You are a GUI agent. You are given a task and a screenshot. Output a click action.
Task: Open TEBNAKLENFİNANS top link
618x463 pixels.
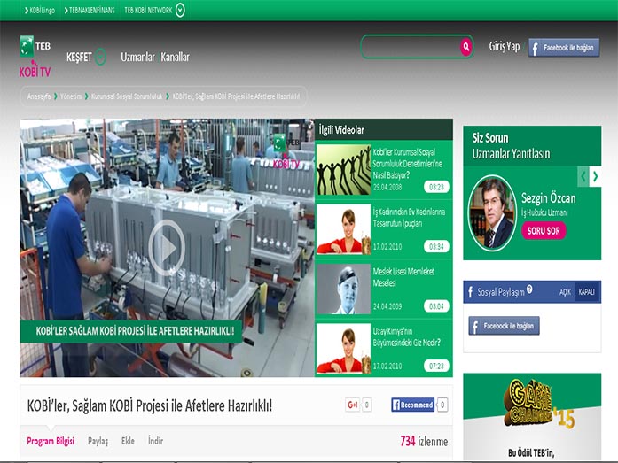coord(90,11)
